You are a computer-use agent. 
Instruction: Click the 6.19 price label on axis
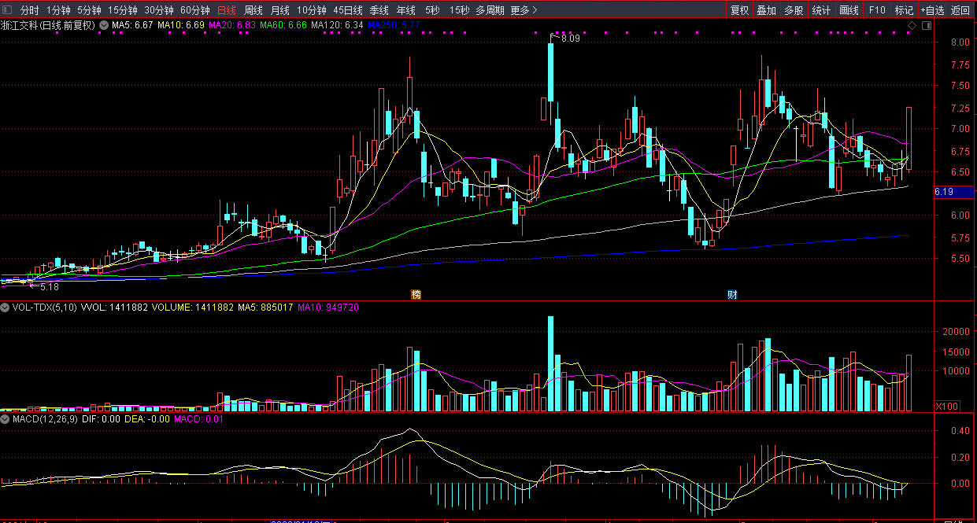click(944, 191)
